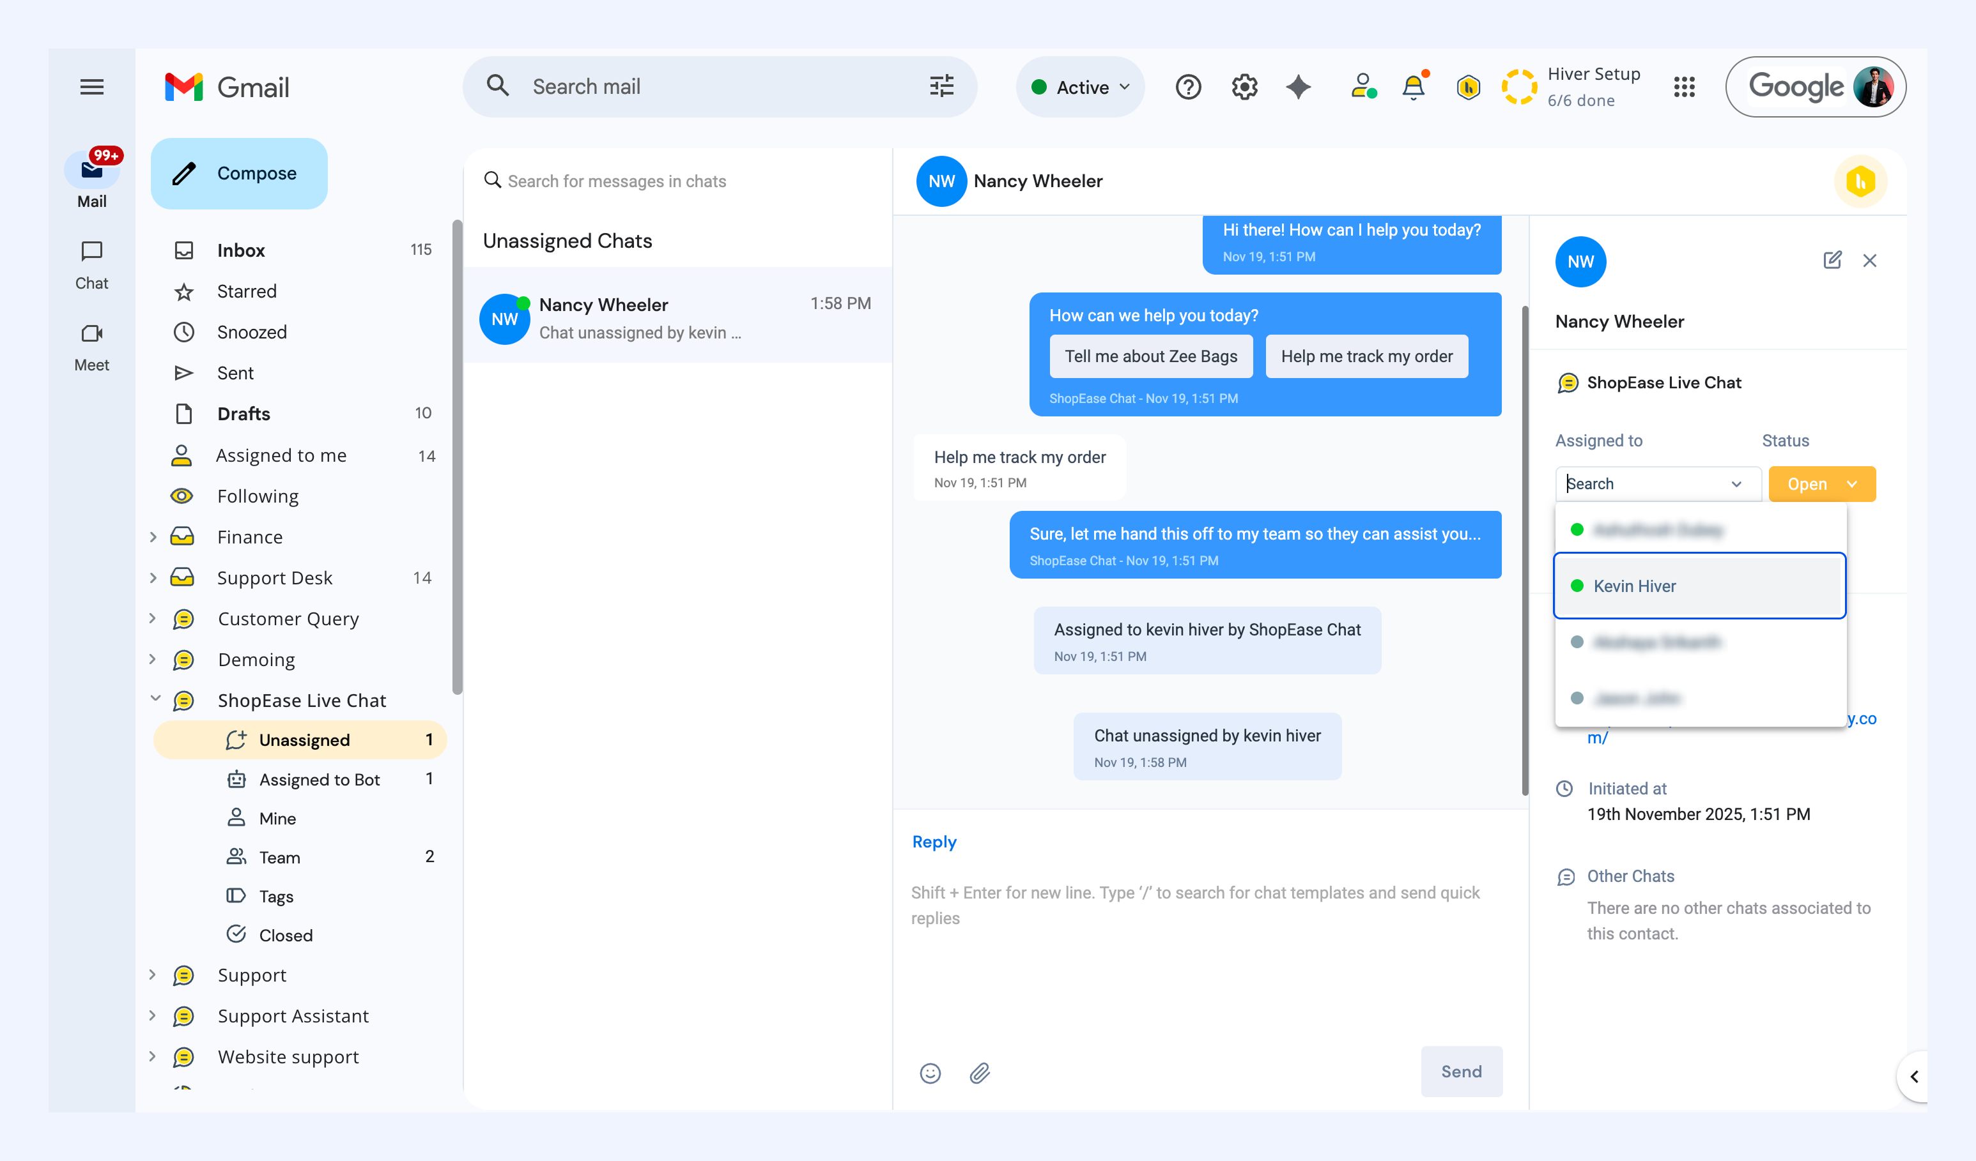The height and width of the screenshot is (1161, 1976).
Task: Click the edit contact pencil icon
Action: tap(1832, 260)
